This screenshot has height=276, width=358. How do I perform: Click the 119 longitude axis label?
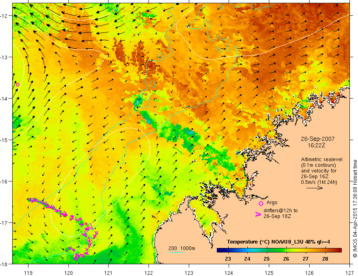click(28, 273)
